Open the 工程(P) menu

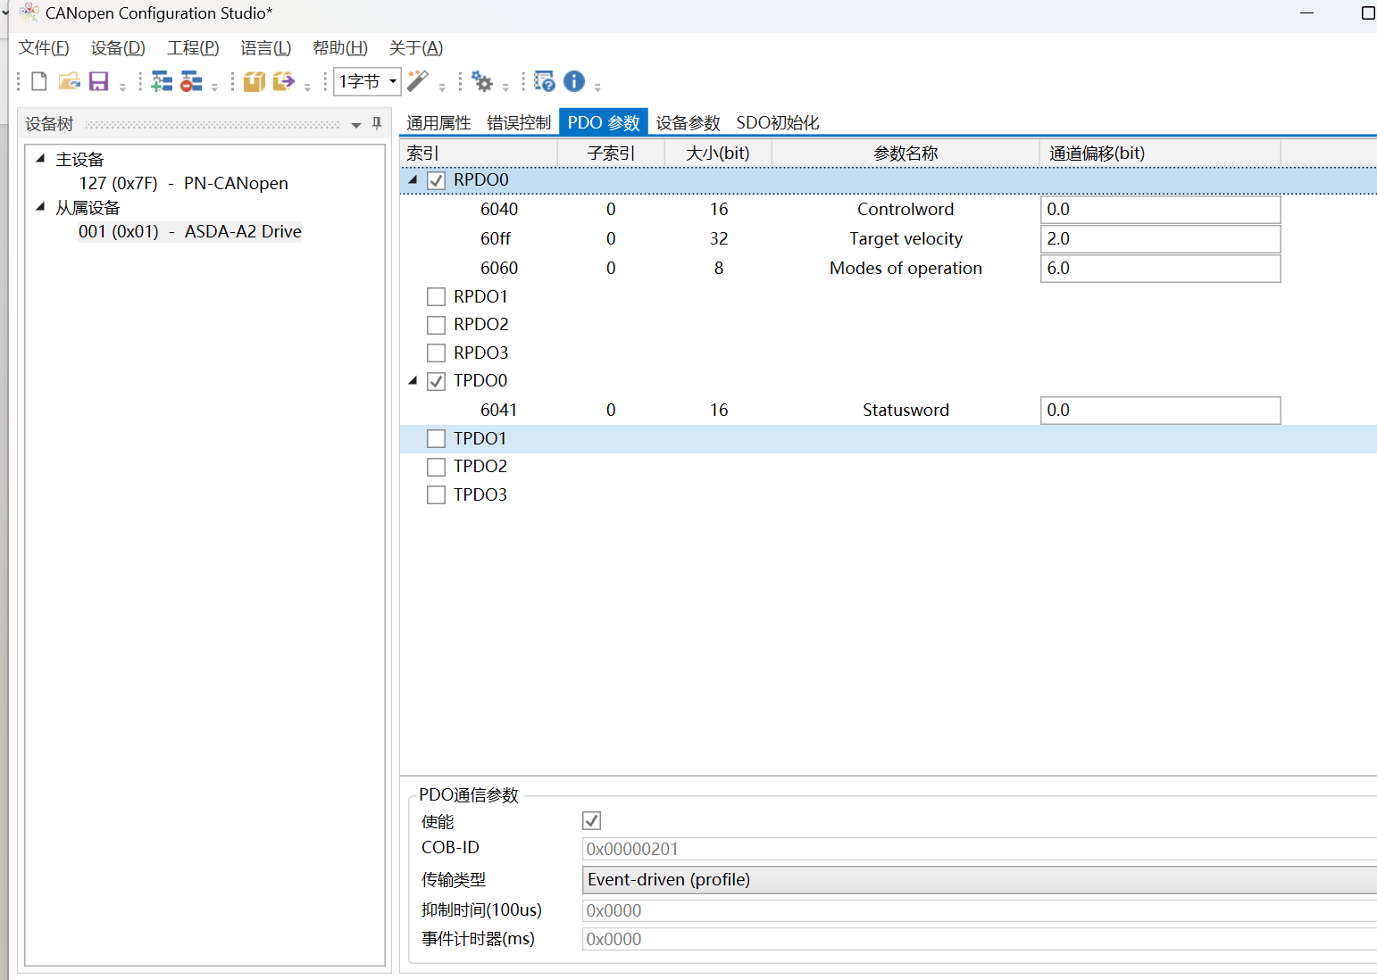point(193,48)
